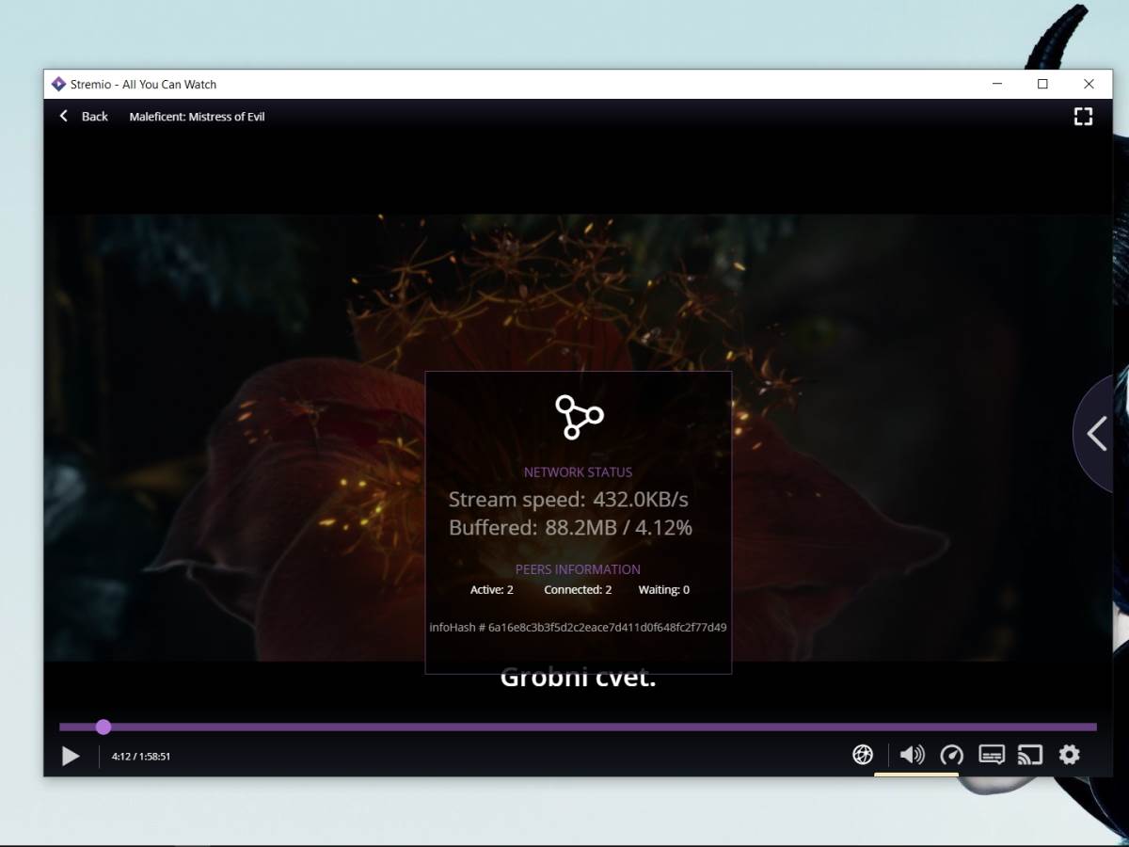Click the network status globe icon
Viewport: 1129px width, 847px height.
863,755
